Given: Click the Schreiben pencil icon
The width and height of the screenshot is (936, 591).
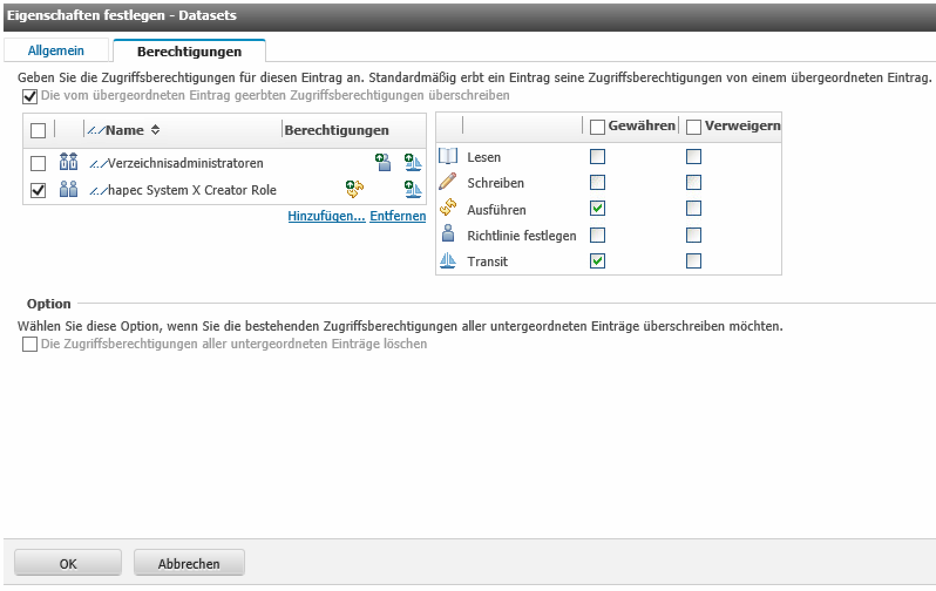Looking at the screenshot, I should coord(448,182).
